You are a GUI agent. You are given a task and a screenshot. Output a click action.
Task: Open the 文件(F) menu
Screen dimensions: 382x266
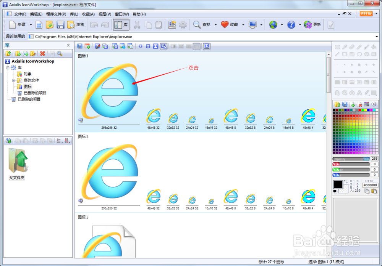(20, 14)
